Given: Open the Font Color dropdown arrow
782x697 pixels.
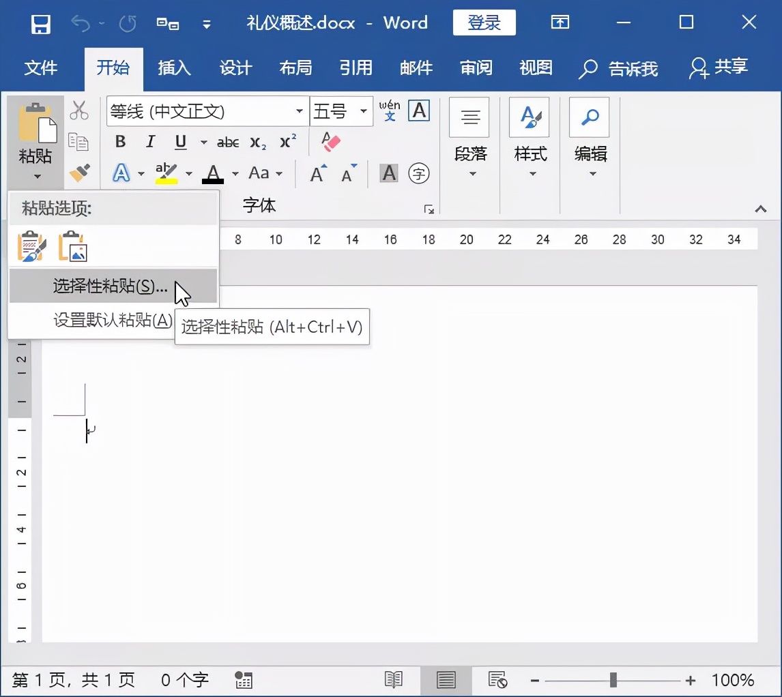Looking at the screenshot, I should coord(235,174).
